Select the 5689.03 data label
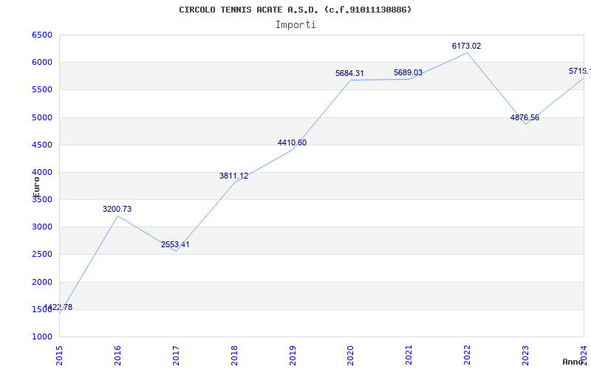This screenshot has width=591, height=369. coord(409,72)
